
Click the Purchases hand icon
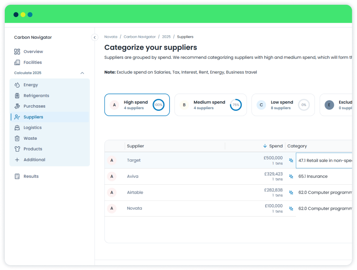pos(17,106)
